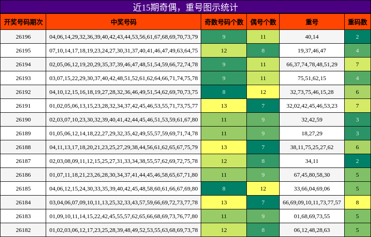Click odd count cell in row 26196

[x=224, y=37]
